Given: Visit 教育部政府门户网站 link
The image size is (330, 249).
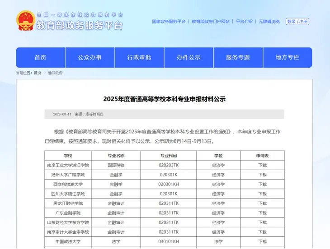Looking at the screenshot, I should [x=211, y=22].
